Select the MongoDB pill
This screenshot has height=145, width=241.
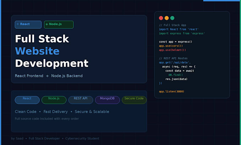(x=107, y=100)
